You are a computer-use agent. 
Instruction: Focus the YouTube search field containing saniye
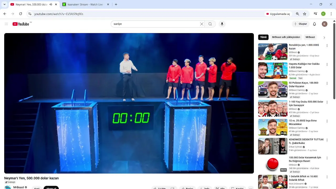[x=156, y=24]
